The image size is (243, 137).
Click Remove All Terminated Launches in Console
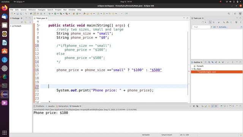click(197, 106)
